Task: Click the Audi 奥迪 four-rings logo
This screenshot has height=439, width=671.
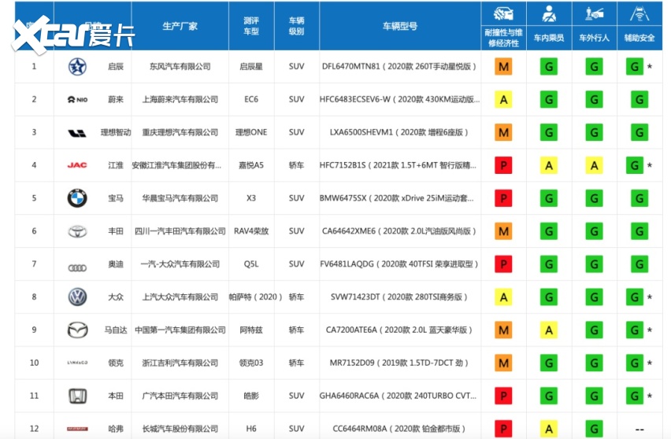Action: [x=77, y=265]
